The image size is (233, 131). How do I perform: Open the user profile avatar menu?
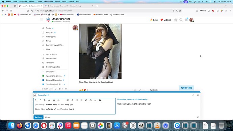tap(191, 20)
